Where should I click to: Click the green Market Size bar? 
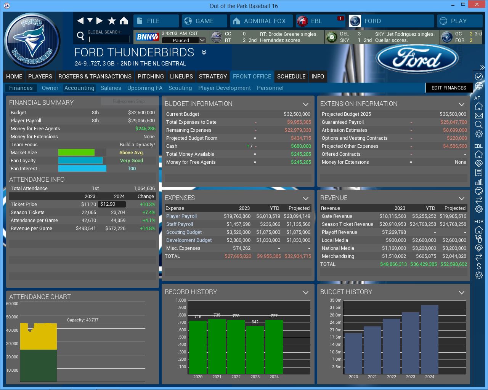pos(76,153)
